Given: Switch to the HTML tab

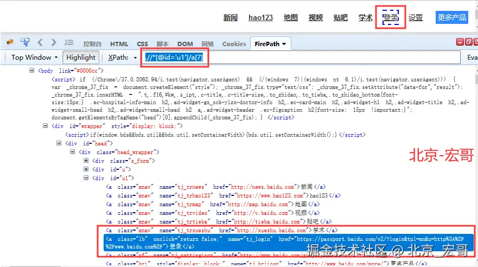Looking at the screenshot, I should 119,44.
